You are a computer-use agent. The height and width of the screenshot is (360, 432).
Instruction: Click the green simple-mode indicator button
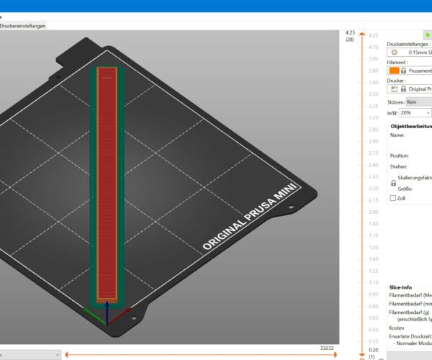[x=428, y=35]
